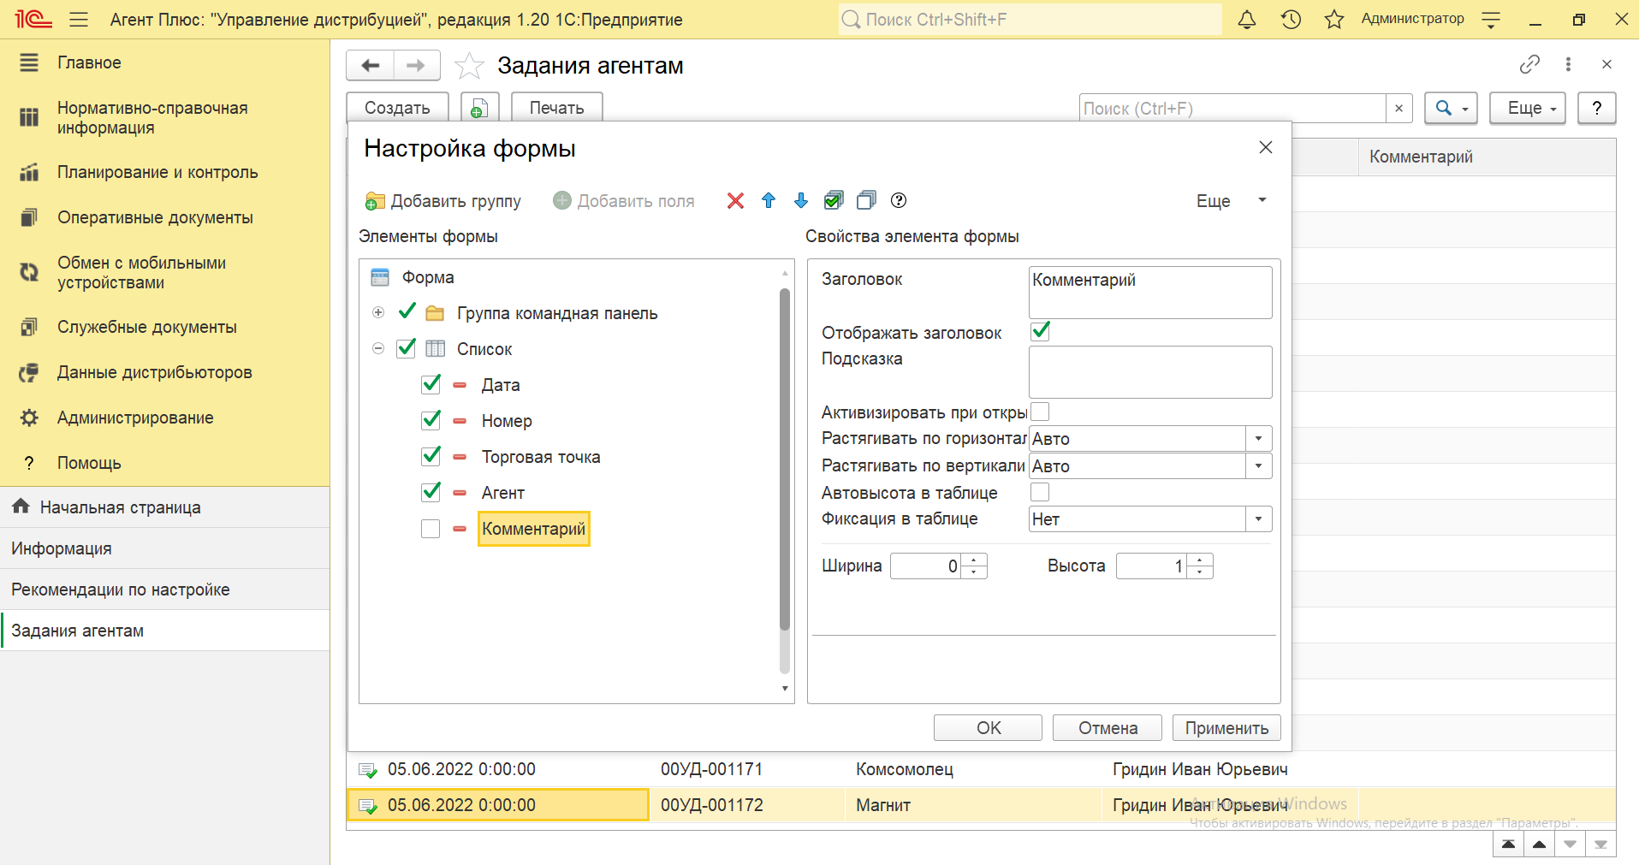1639x865 pixels.
Task: Clear the list search field
Action: 1398,109
